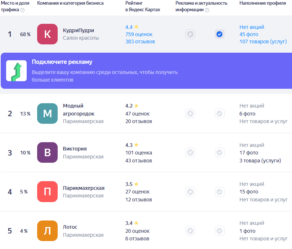Click the orange 'Л' avatar of Лотос
Image resolution: width=292 pixels, height=249 pixels.
click(x=47, y=231)
